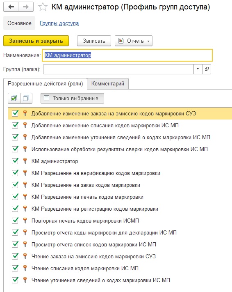Expand the Группа (папка) dropdown arrow
The height and width of the screenshot is (292, 232).
point(198,69)
